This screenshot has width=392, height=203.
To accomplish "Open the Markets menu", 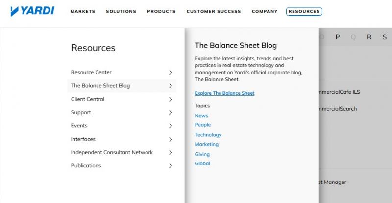I will tap(83, 11).
